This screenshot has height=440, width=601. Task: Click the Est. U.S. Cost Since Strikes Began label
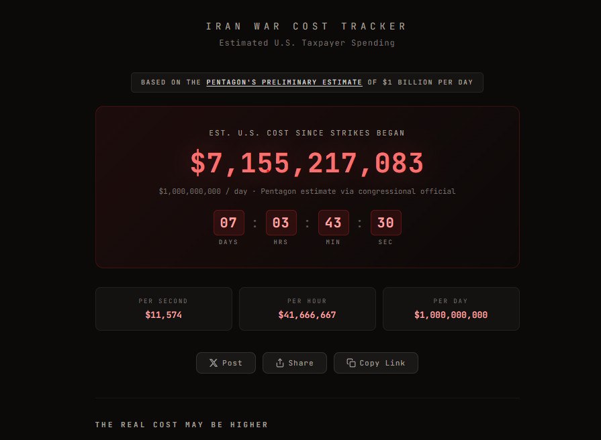click(307, 133)
